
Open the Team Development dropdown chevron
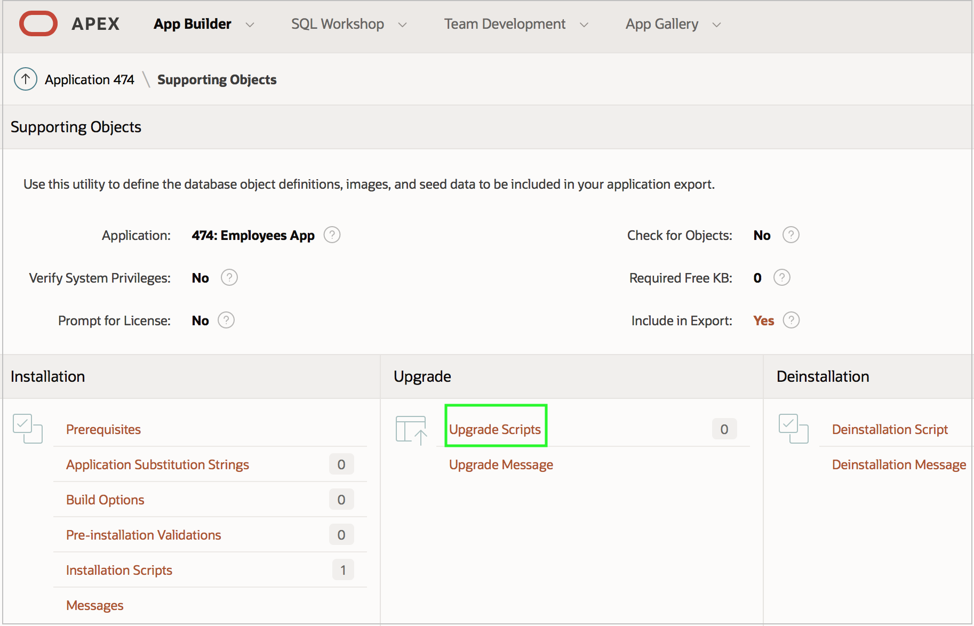coord(584,25)
